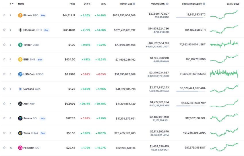This screenshot has height=156, width=244.
Task: Sort by the 7d % column
Action: (x=103, y=4)
